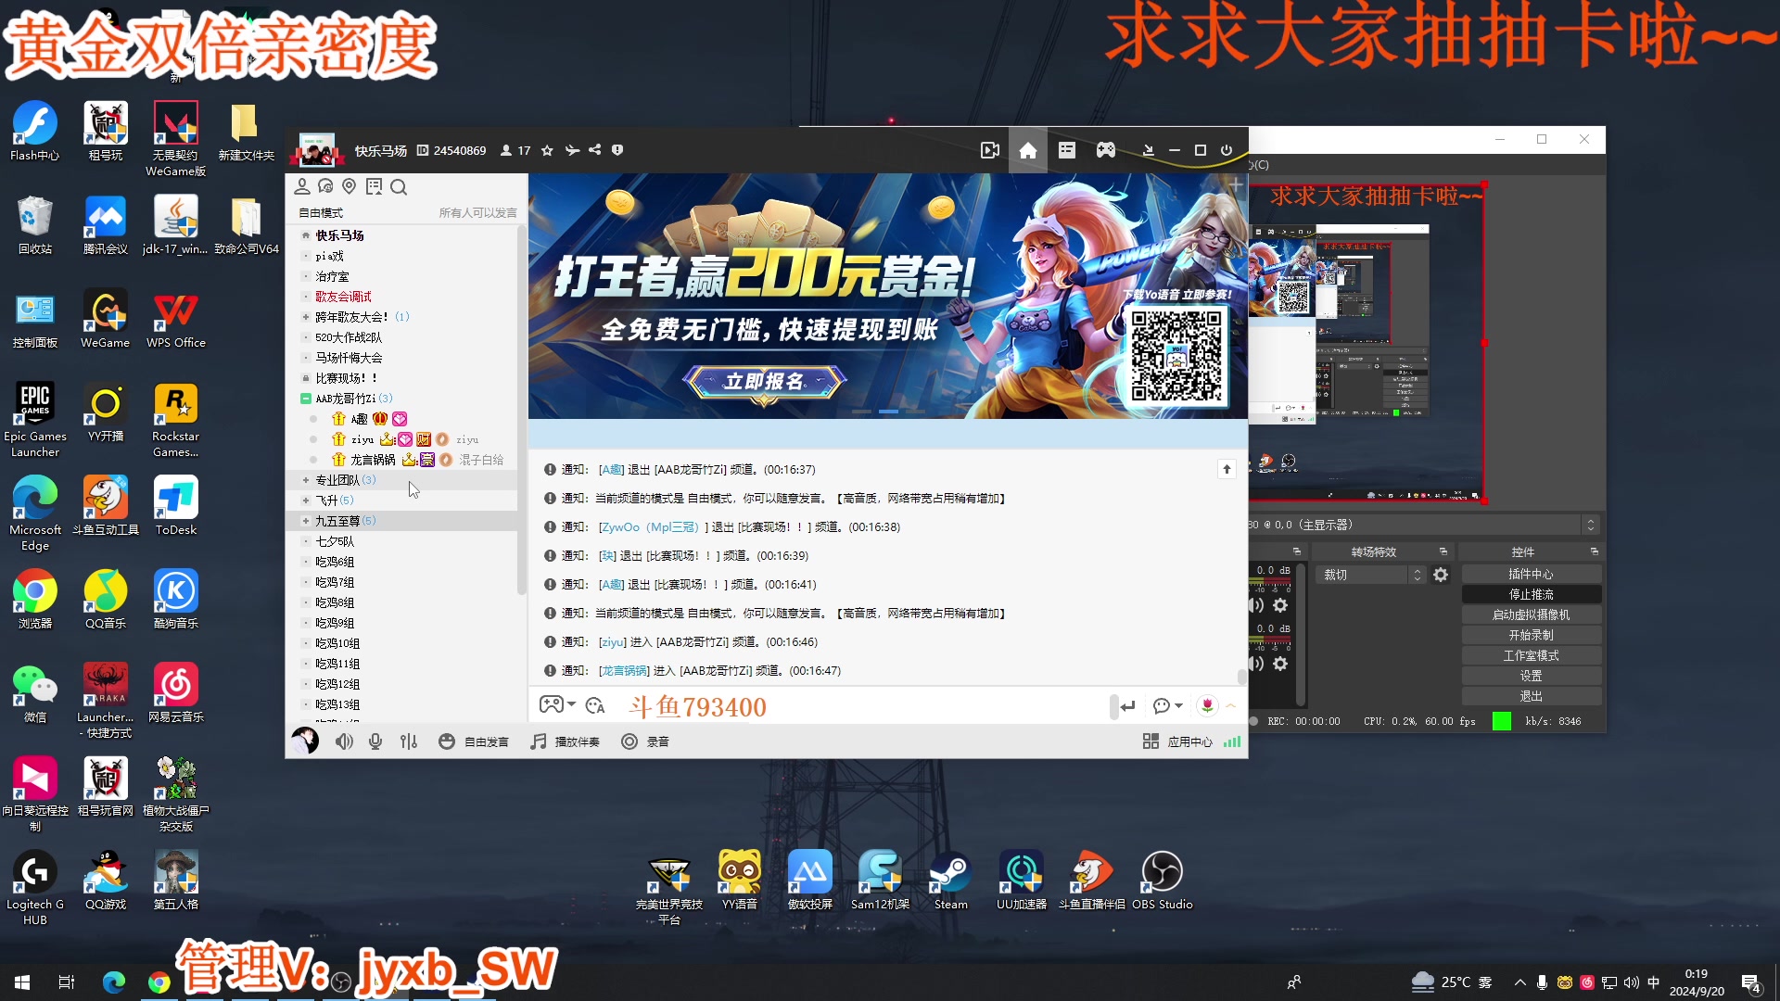Expand the gift panel chevron

pyautogui.click(x=1231, y=706)
